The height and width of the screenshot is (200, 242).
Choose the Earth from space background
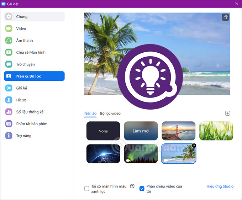pyautogui.click(x=103, y=154)
